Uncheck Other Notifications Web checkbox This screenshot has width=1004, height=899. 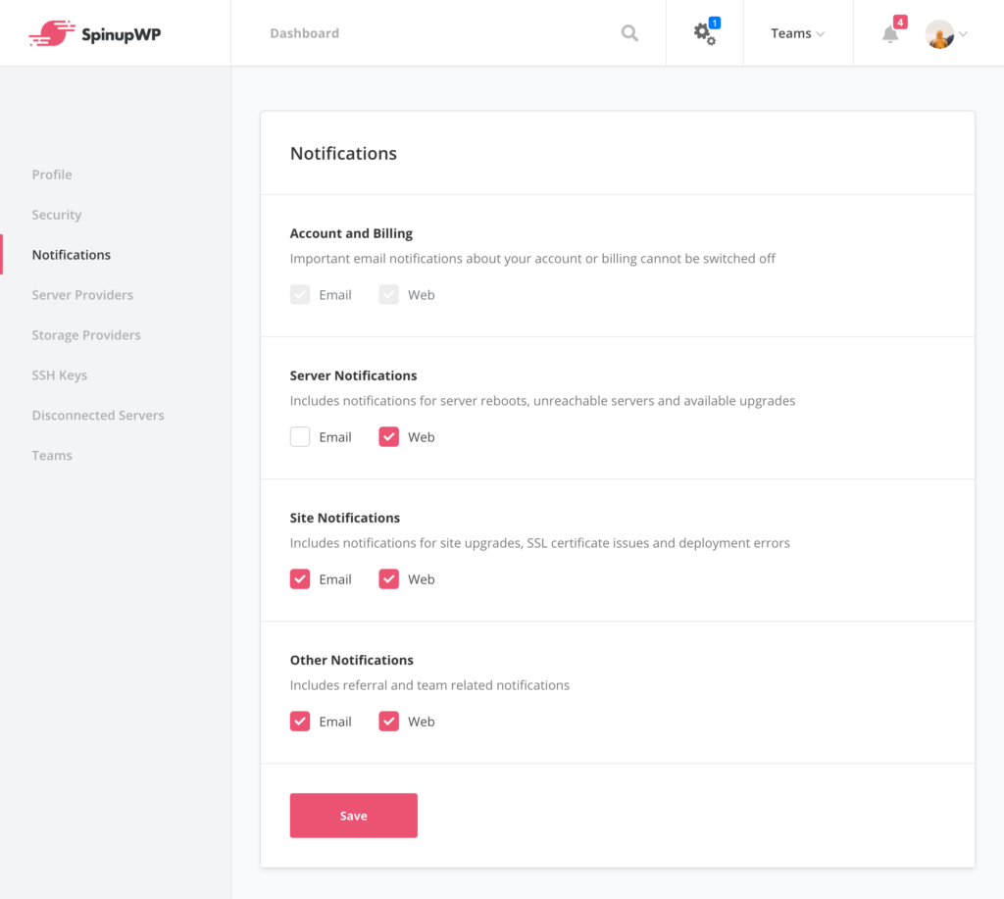tap(388, 721)
